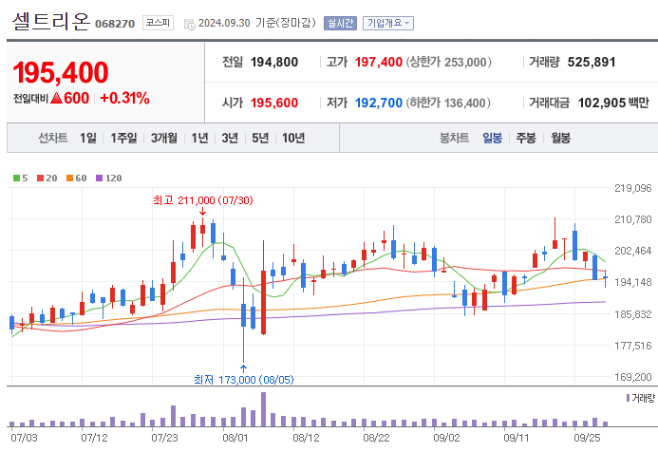Click the 194,148 price axis label
658x452 pixels.
(x=632, y=282)
